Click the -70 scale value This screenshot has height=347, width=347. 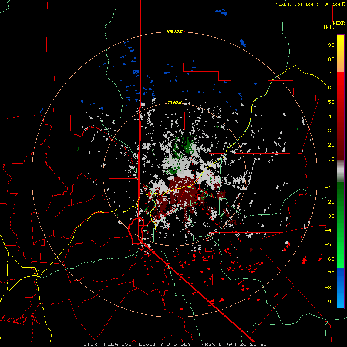[330, 273]
